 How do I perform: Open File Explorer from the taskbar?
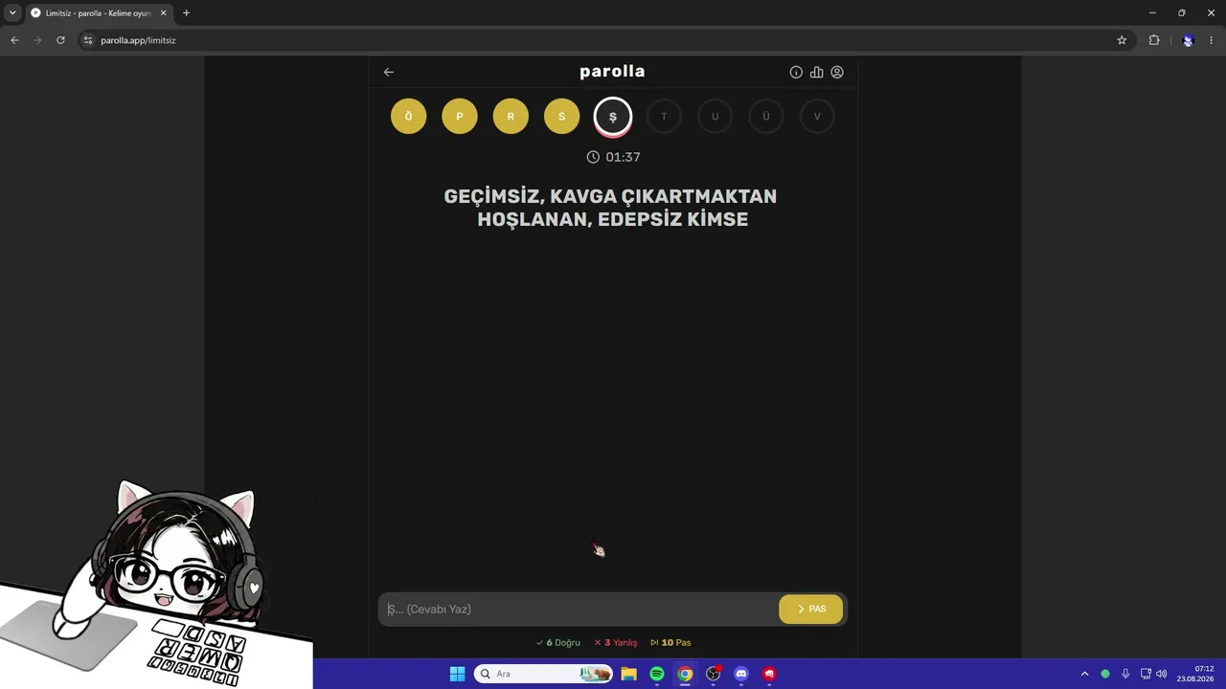point(628,674)
